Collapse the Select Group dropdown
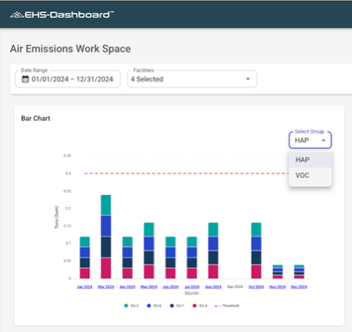 [x=323, y=140]
